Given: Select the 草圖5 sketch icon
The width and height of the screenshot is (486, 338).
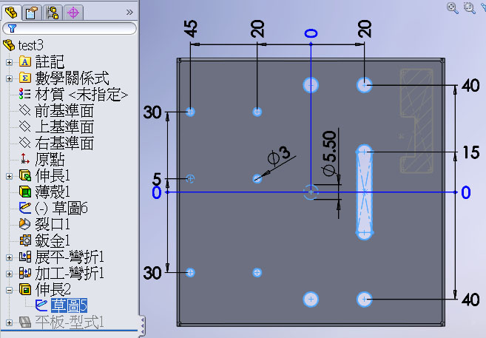Looking at the screenshot, I should (x=41, y=305).
